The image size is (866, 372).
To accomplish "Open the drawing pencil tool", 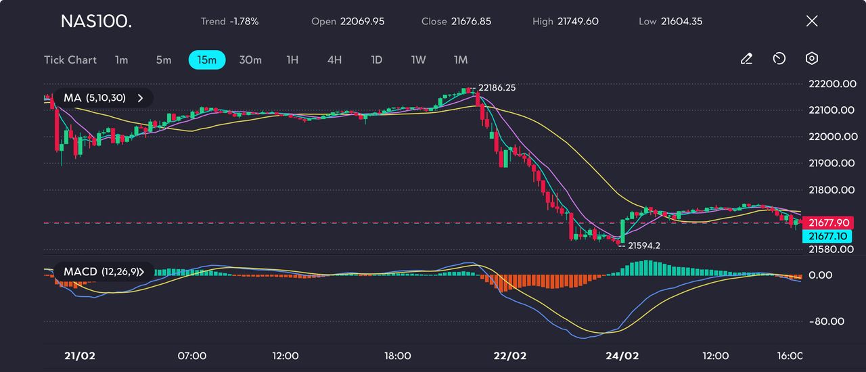I will click(x=747, y=60).
